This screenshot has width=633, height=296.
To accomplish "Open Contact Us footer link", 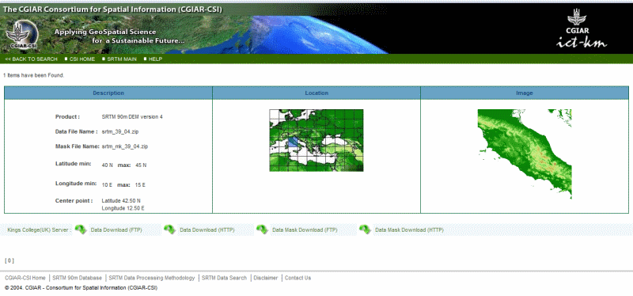I will pyautogui.click(x=298, y=278).
